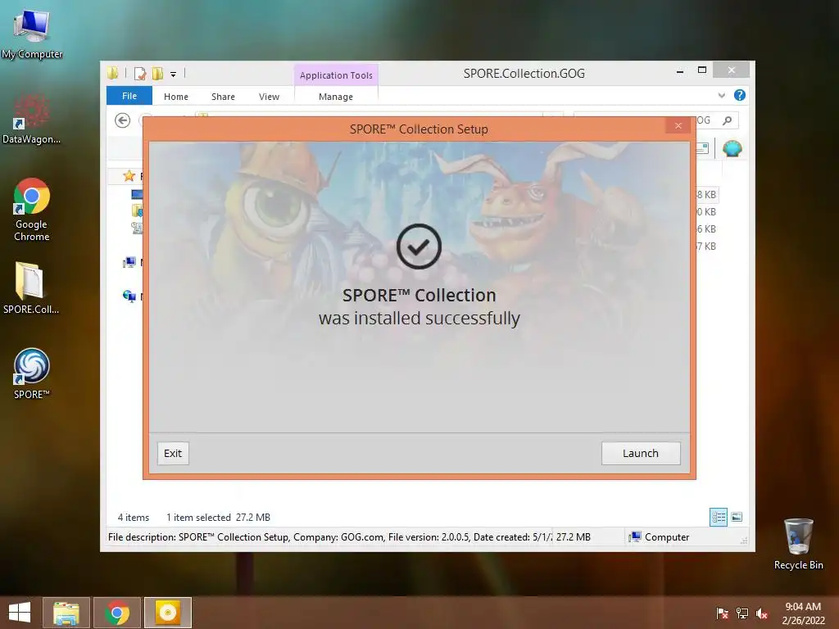Open DataWagon desktop shortcut
The image size is (839, 629).
click(x=32, y=119)
